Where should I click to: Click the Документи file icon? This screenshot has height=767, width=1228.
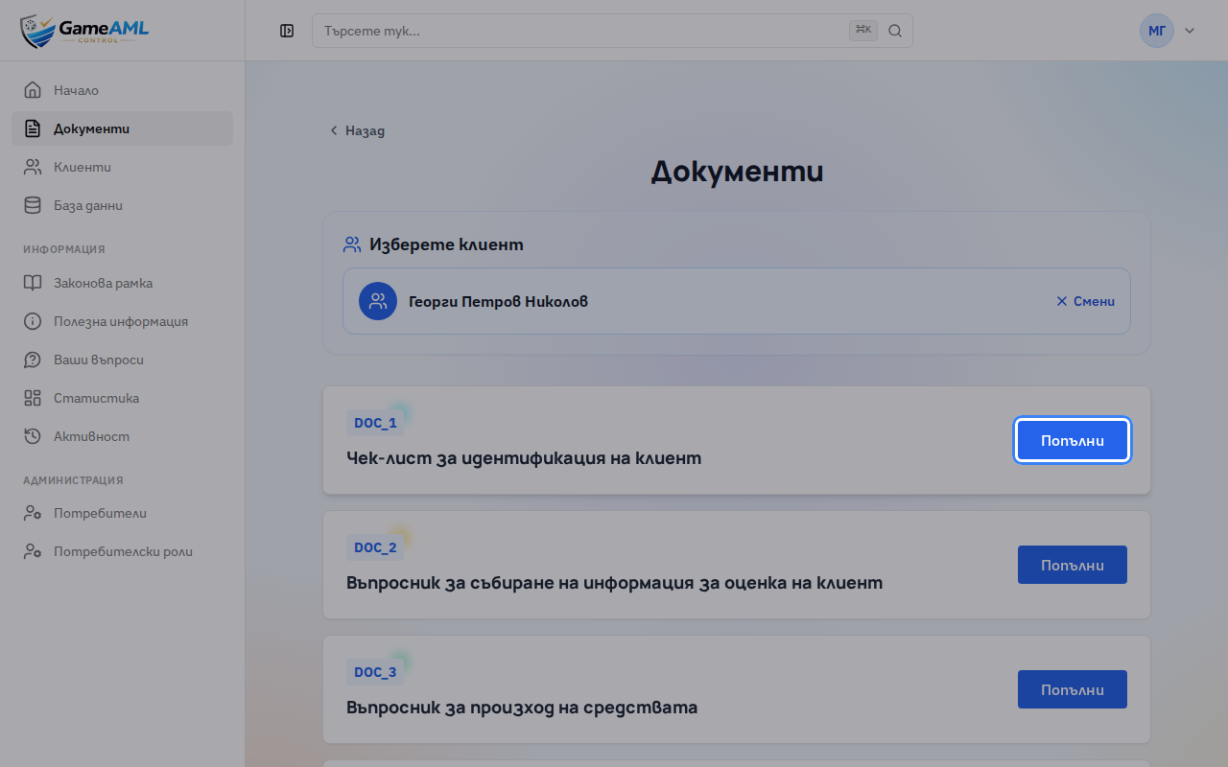(33, 128)
